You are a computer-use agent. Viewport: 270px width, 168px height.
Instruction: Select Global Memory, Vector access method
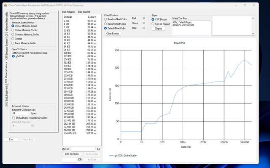pyautogui.click(x=24, y=30)
